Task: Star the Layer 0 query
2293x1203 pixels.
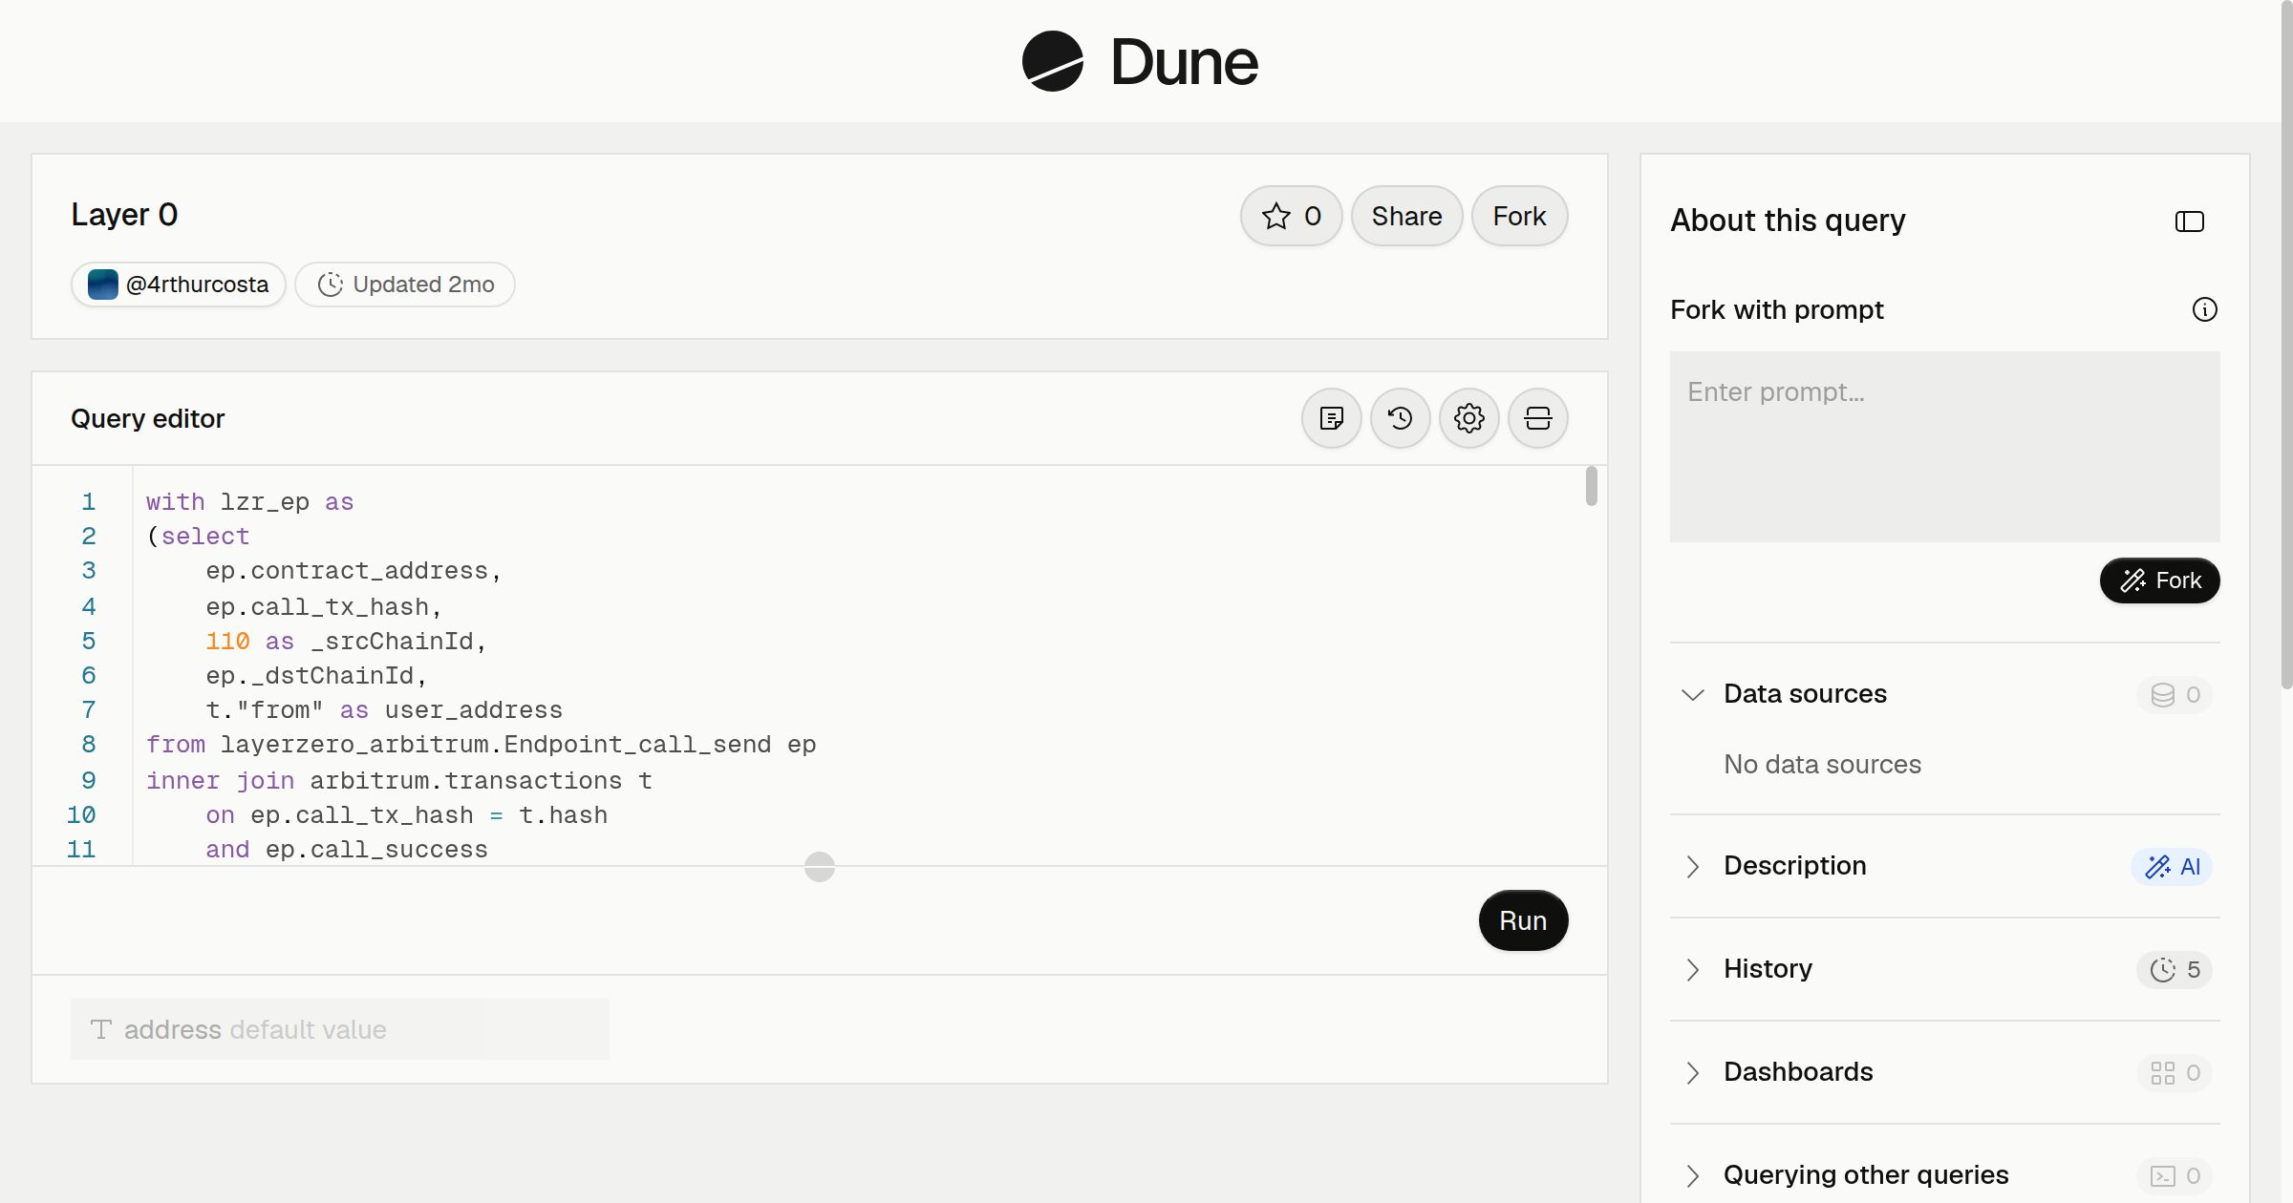Action: pos(1291,216)
